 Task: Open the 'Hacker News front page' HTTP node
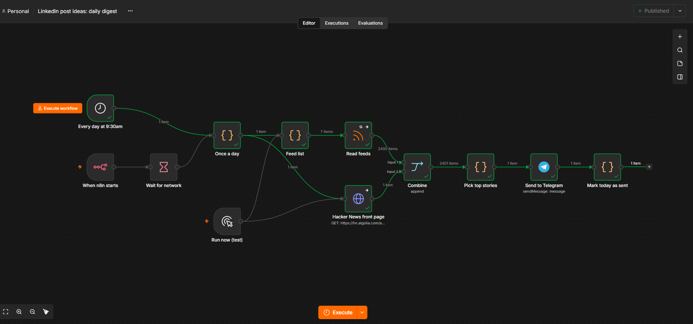358,199
